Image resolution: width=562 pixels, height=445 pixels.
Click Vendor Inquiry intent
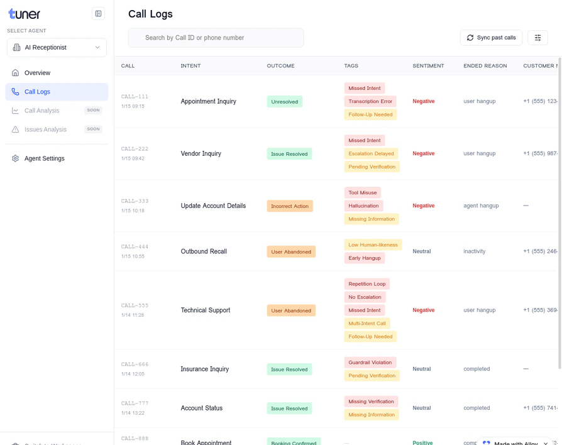click(x=201, y=154)
